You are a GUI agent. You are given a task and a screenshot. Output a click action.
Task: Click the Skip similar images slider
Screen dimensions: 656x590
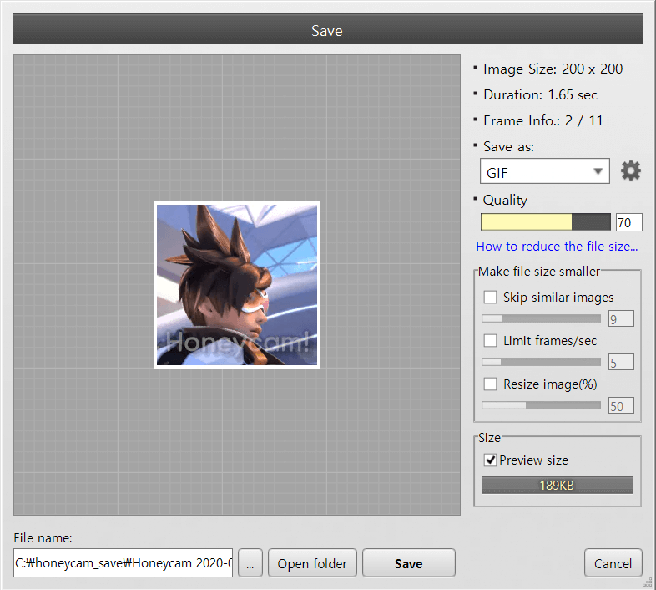pyautogui.click(x=541, y=318)
